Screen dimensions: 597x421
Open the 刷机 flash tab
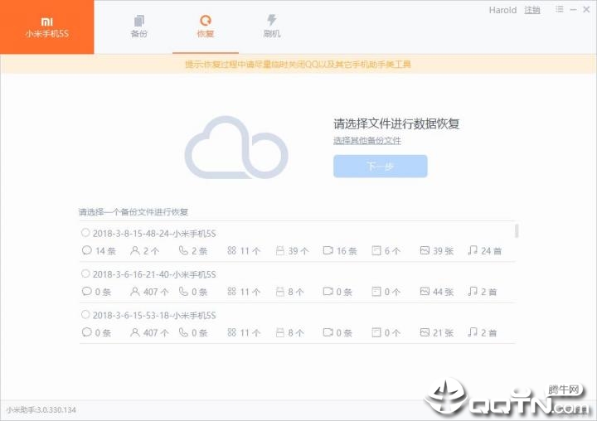click(x=271, y=27)
